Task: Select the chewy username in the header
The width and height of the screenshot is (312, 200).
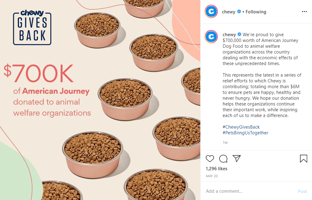Action: [229, 12]
